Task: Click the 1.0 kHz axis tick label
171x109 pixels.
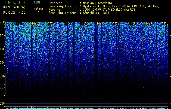Action: (2, 49)
